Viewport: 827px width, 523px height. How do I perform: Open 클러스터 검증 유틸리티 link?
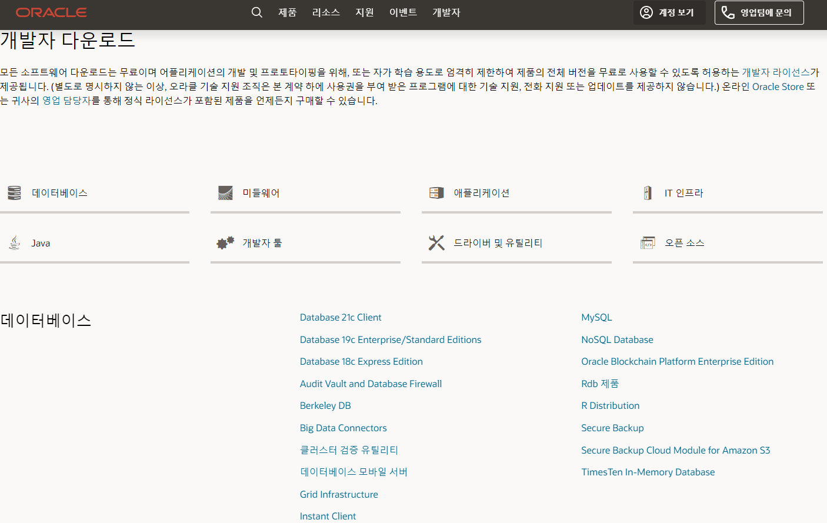click(x=349, y=450)
